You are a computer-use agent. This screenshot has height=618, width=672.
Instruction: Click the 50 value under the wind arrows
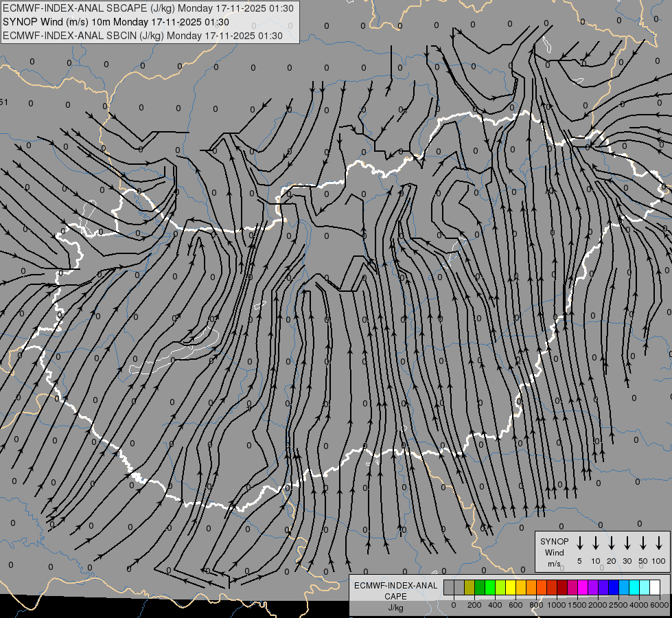(643, 561)
